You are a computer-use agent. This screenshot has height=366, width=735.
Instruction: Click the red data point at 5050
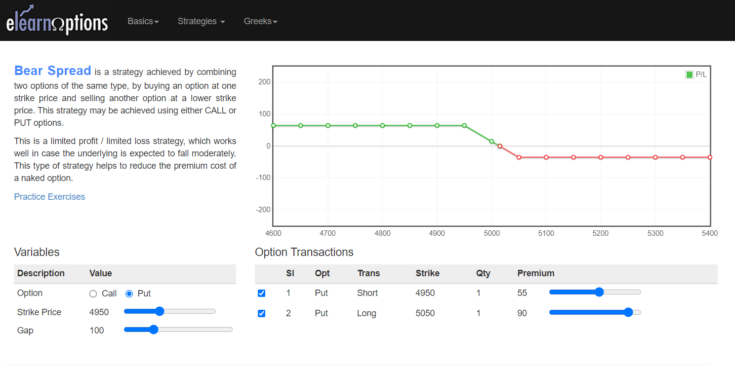[x=519, y=157]
